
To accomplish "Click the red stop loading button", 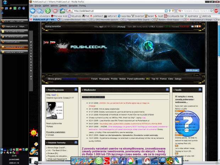I will pos(55,11).
